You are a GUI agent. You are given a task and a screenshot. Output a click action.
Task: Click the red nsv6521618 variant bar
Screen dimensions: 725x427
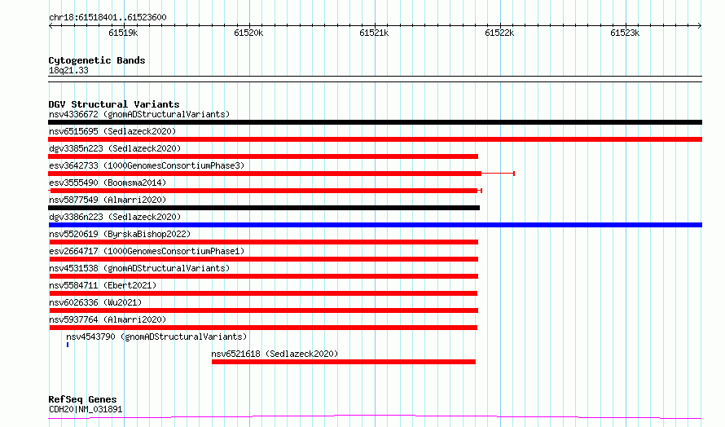point(344,362)
